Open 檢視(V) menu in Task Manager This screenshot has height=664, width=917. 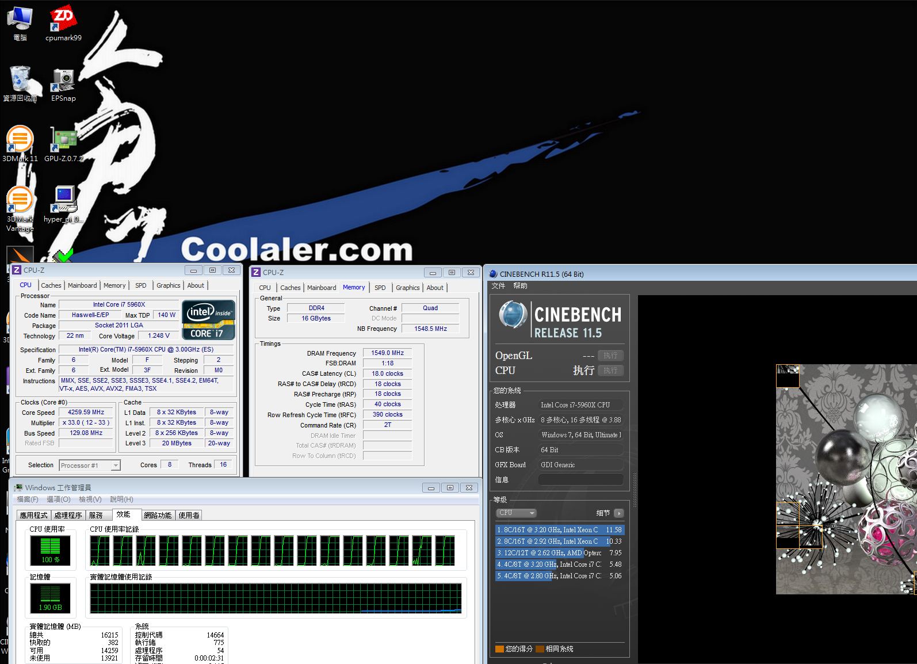tap(90, 499)
